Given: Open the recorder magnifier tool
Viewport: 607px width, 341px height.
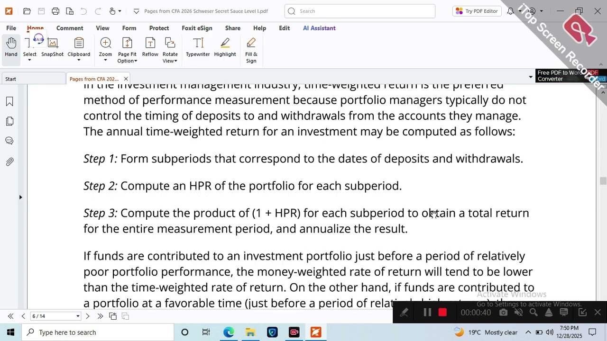Looking at the screenshot, I should [x=533, y=313].
